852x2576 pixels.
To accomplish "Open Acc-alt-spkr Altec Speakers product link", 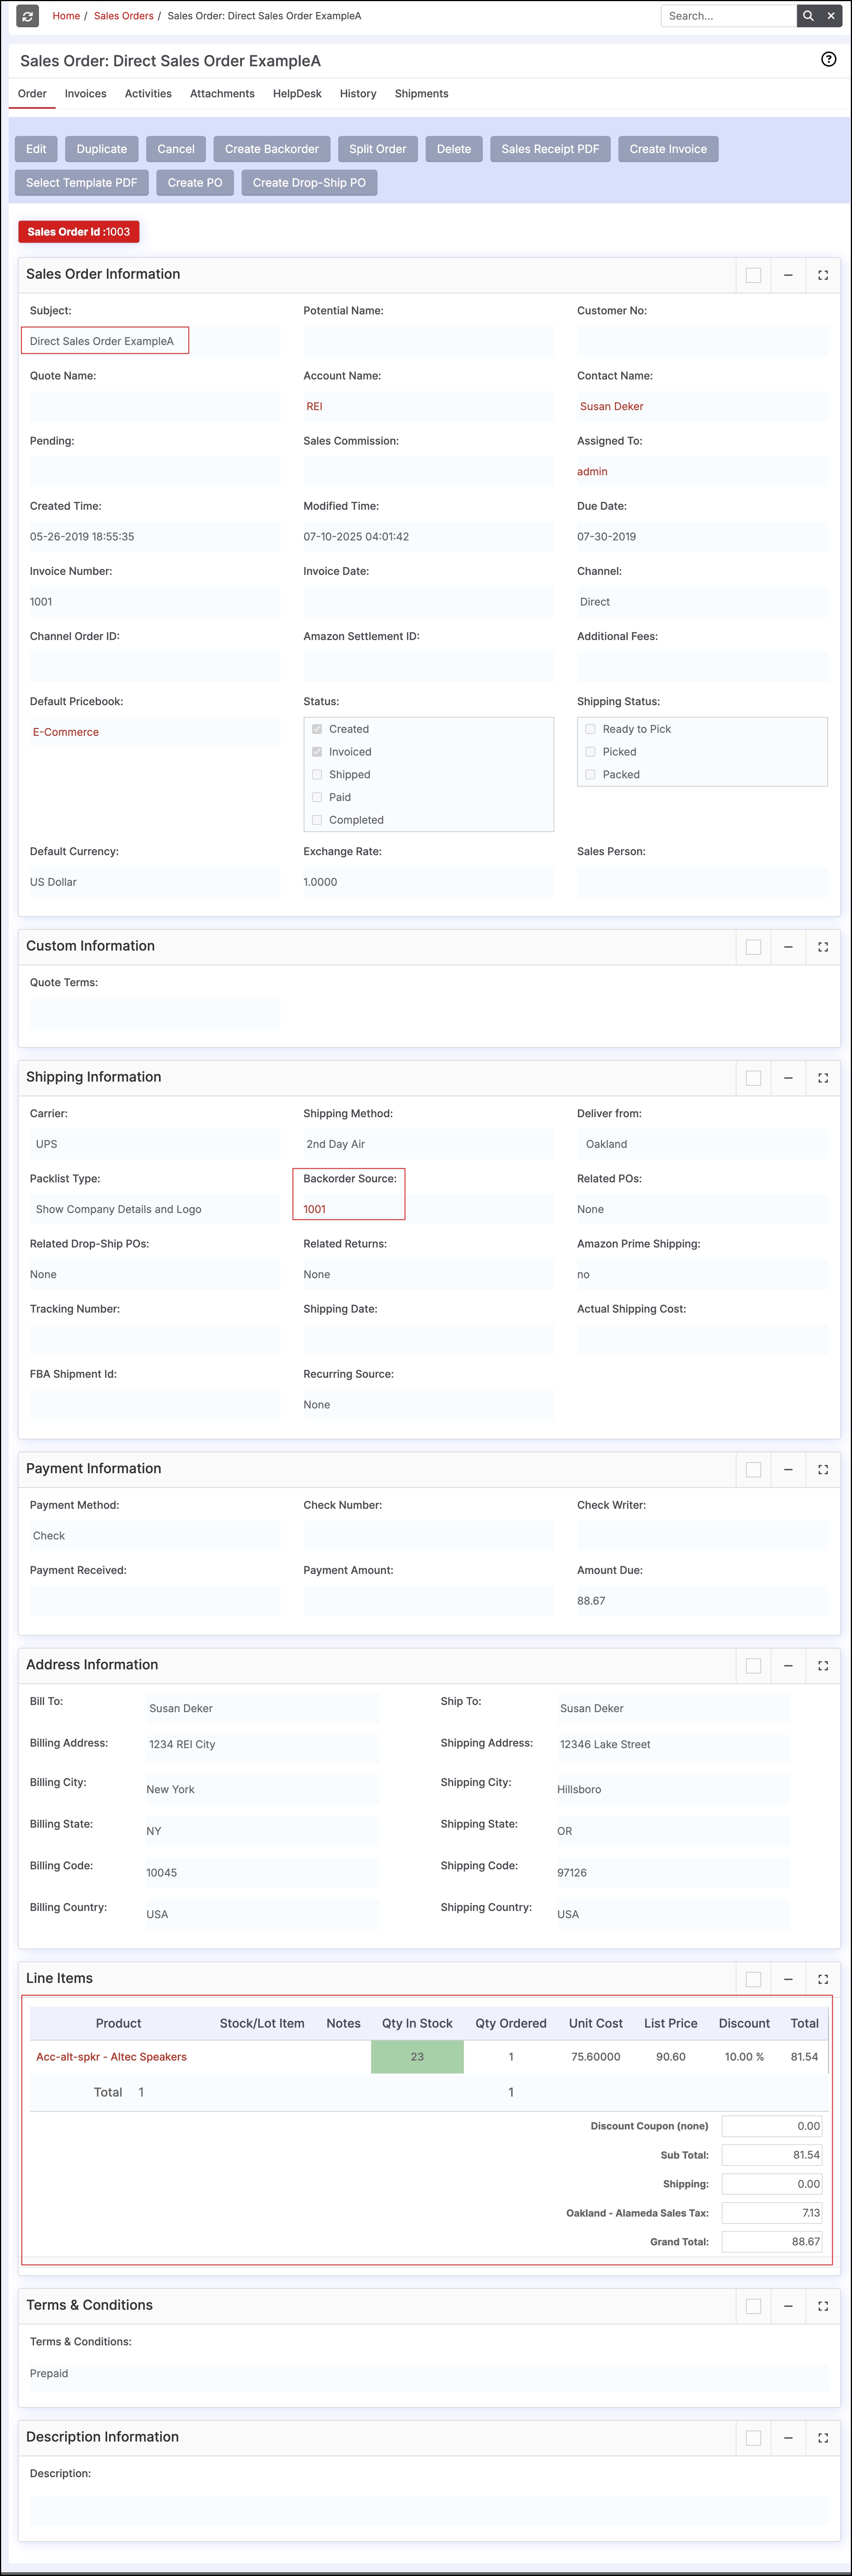I will 111,2057.
